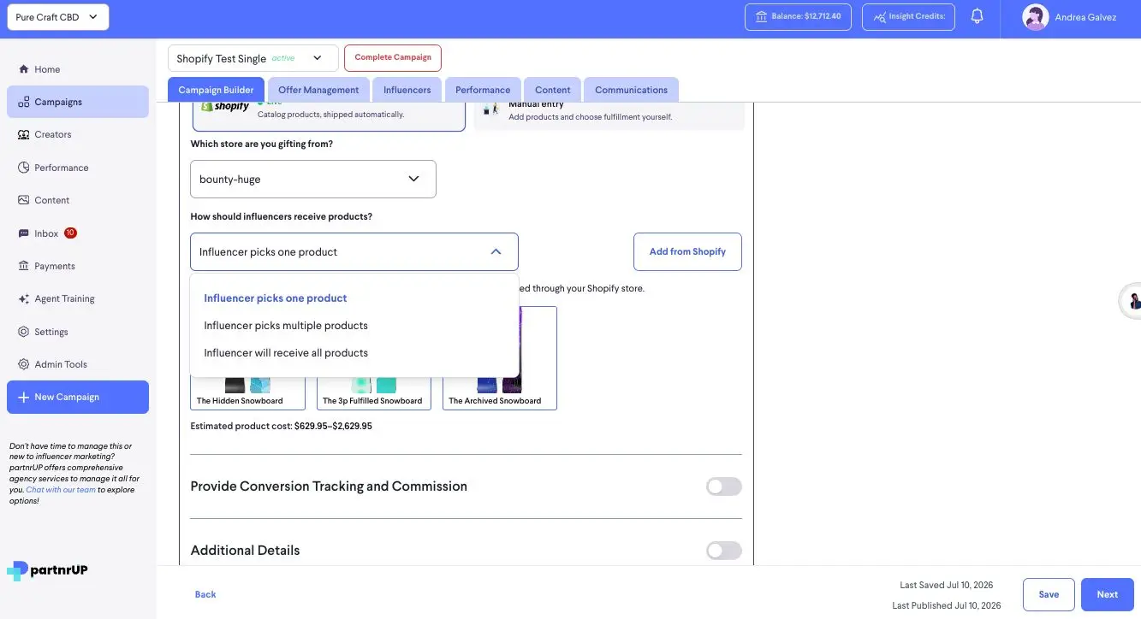Viewport: 1141px width, 619px height.
Task: Click the partnrUP logo
Action: pos(47,570)
